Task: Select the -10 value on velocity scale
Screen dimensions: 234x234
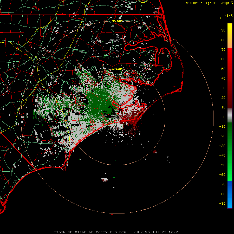Action: (x=222, y=127)
